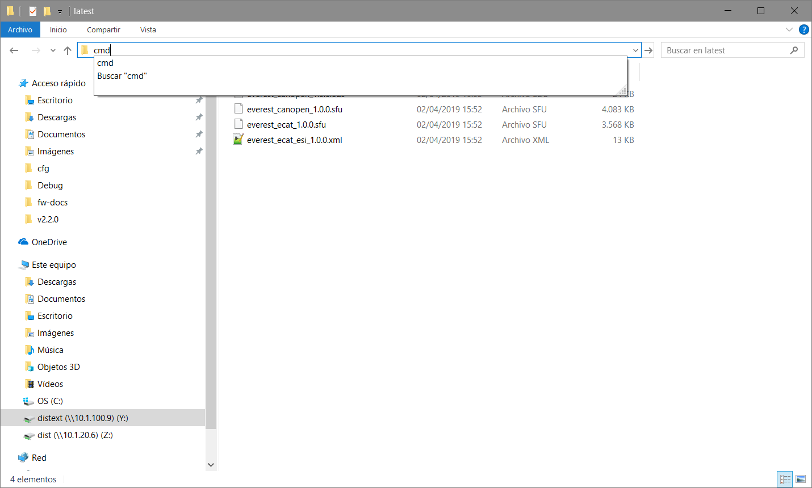Screen dimensions: 812x488
Task: Open the address bar history dropdown
Action: [x=635, y=50]
